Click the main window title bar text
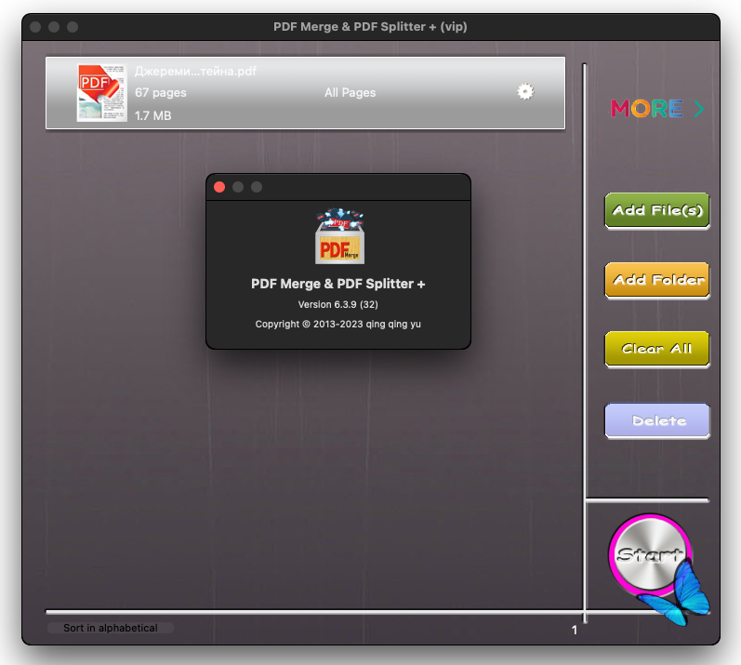 [x=370, y=26]
